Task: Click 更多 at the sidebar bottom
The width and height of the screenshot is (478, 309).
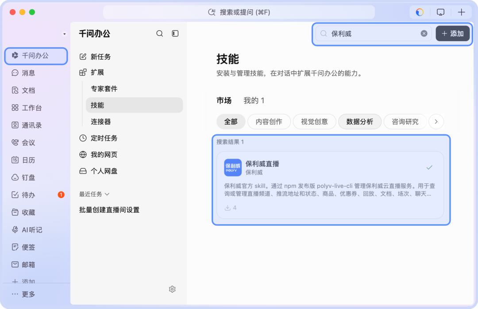Action: (x=24, y=294)
